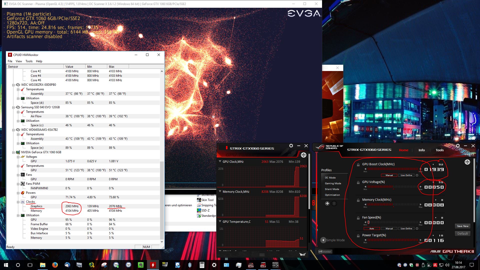Delete profile using the trash icon

click(334, 203)
